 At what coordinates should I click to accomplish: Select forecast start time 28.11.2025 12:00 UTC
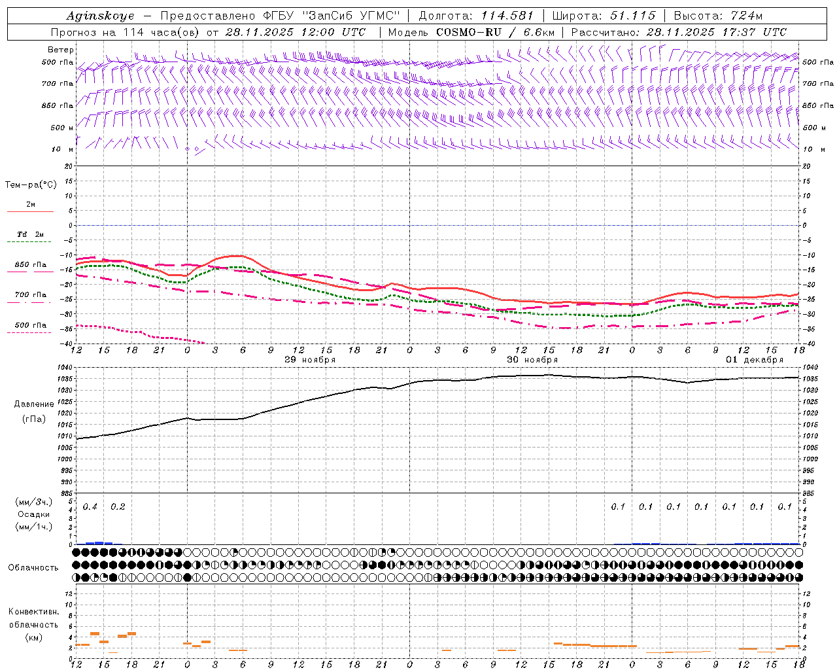pos(296,32)
